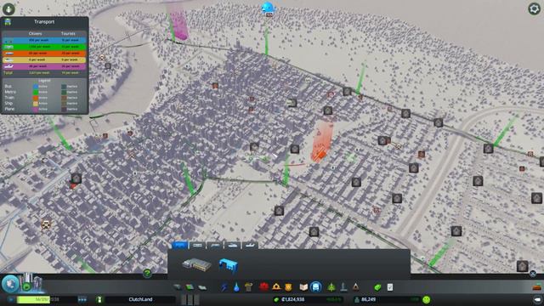
Task: Click the happiness smiley face indicator
Action: [427, 299]
